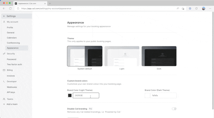Click the plus icon beside Add a team
The width and height of the screenshot is (214, 118).
(x=4, y=104)
